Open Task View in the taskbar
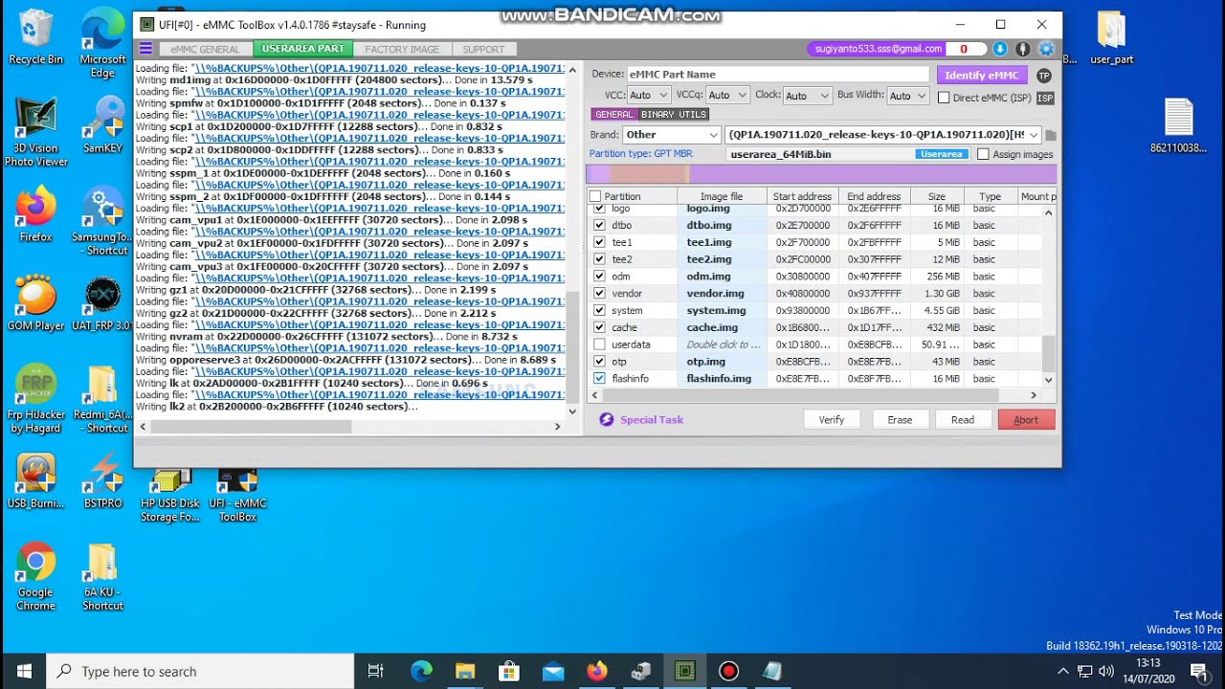 [375, 671]
